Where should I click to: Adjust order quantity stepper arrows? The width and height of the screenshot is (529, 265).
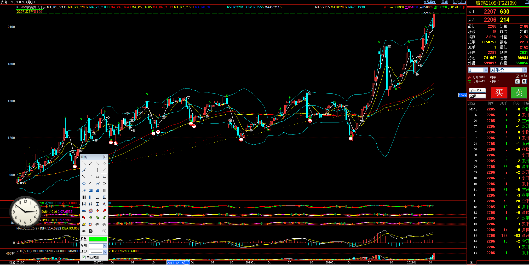(486, 70)
